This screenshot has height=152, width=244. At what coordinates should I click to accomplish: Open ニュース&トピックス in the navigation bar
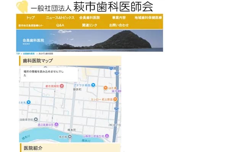60,18
